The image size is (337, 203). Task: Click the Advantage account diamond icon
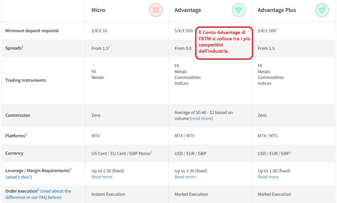click(x=239, y=10)
